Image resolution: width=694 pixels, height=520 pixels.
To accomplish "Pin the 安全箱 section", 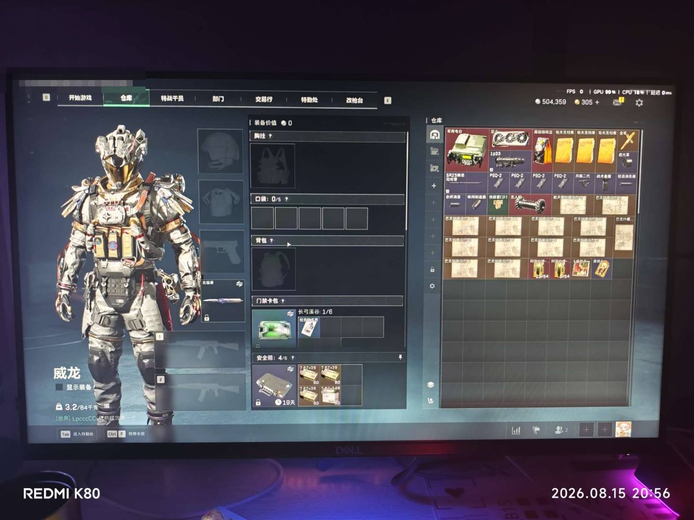I will [x=400, y=357].
